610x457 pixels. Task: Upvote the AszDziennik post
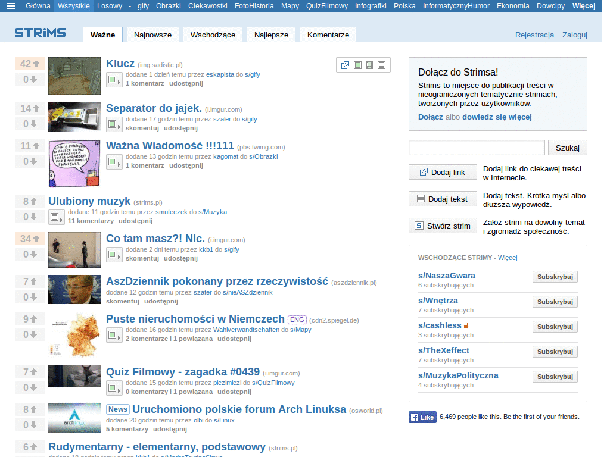coord(30,281)
